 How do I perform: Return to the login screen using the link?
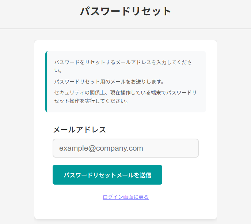[x=126, y=197]
